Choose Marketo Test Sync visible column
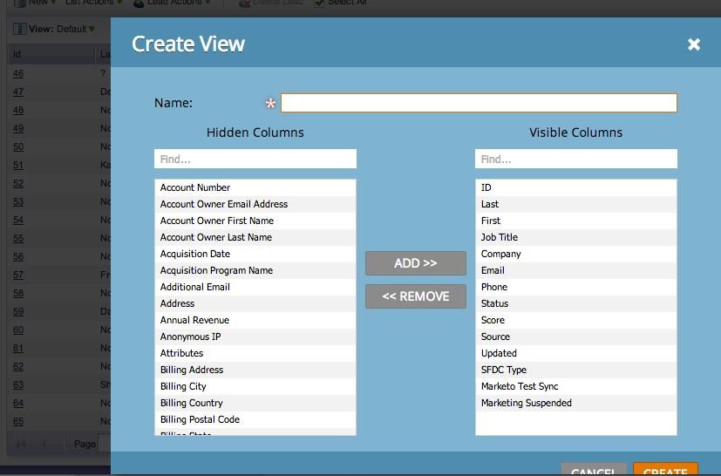 [575, 386]
